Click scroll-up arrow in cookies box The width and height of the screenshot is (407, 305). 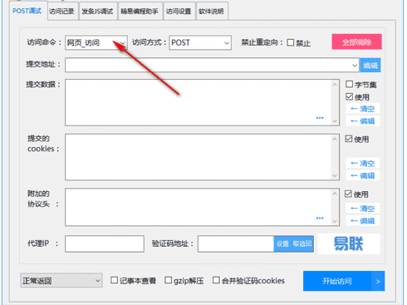pyautogui.click(x=335, y=139)
